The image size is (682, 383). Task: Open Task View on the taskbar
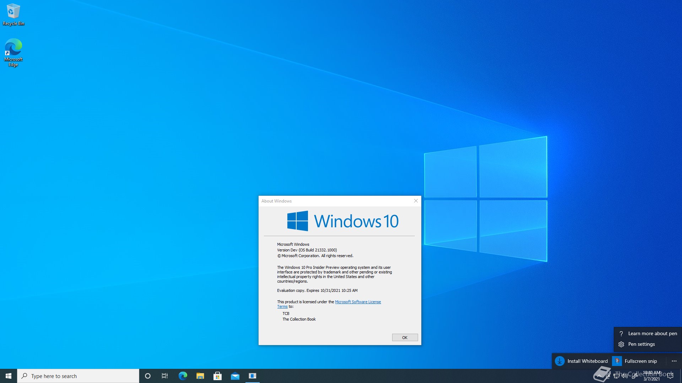165,376
